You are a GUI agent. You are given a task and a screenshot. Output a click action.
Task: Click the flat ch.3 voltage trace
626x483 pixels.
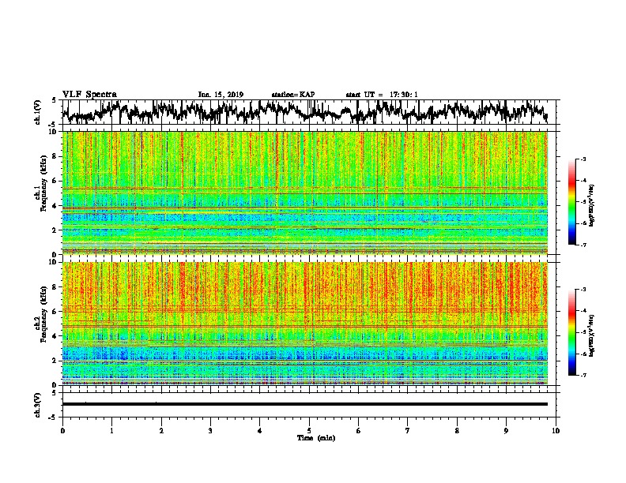tap(305, 404)
